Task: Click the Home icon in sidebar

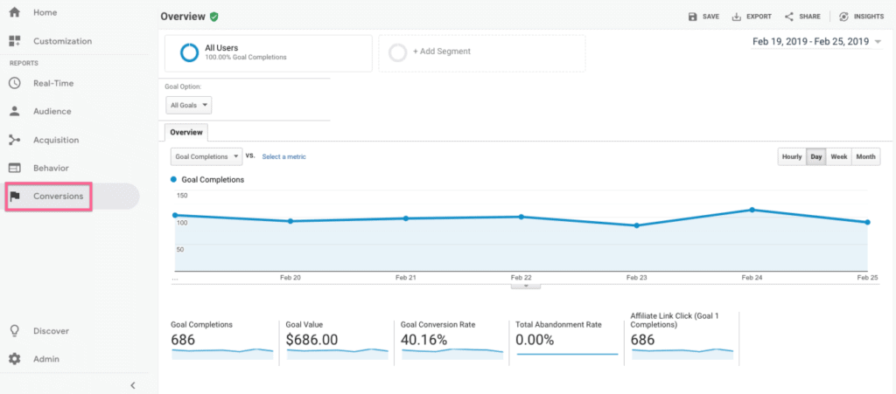Action: [14, 13]
